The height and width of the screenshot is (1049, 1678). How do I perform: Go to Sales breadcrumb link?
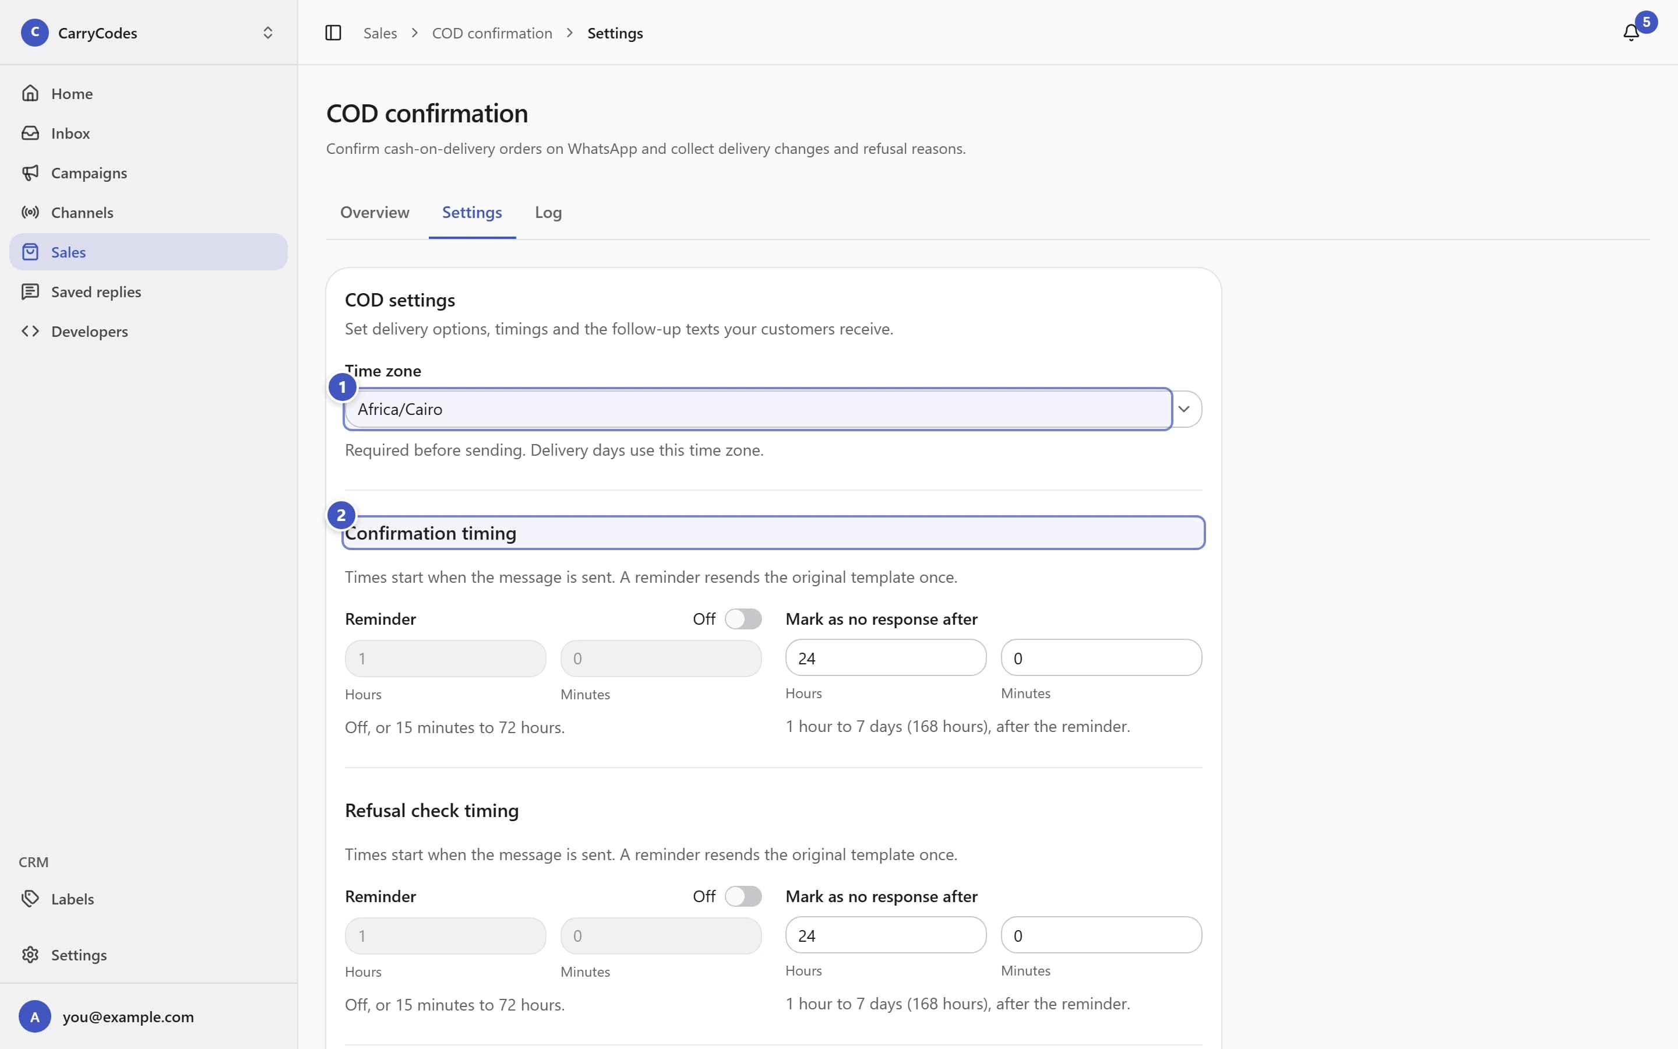[x=380, y=33]
